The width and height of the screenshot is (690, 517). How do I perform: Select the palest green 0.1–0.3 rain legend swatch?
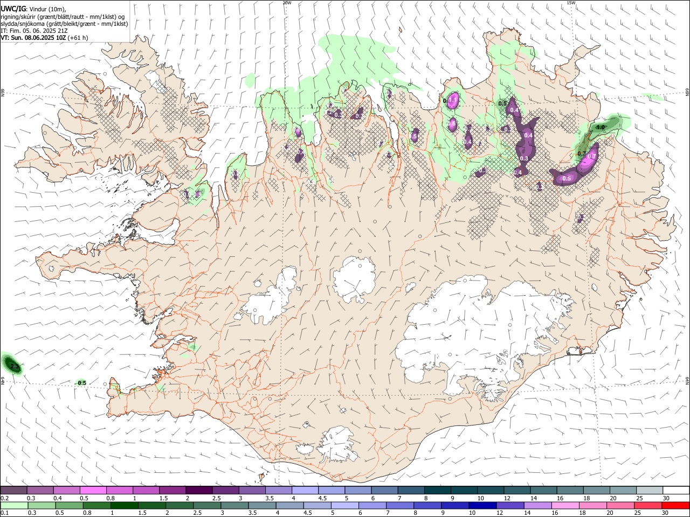tap(14, 506)
